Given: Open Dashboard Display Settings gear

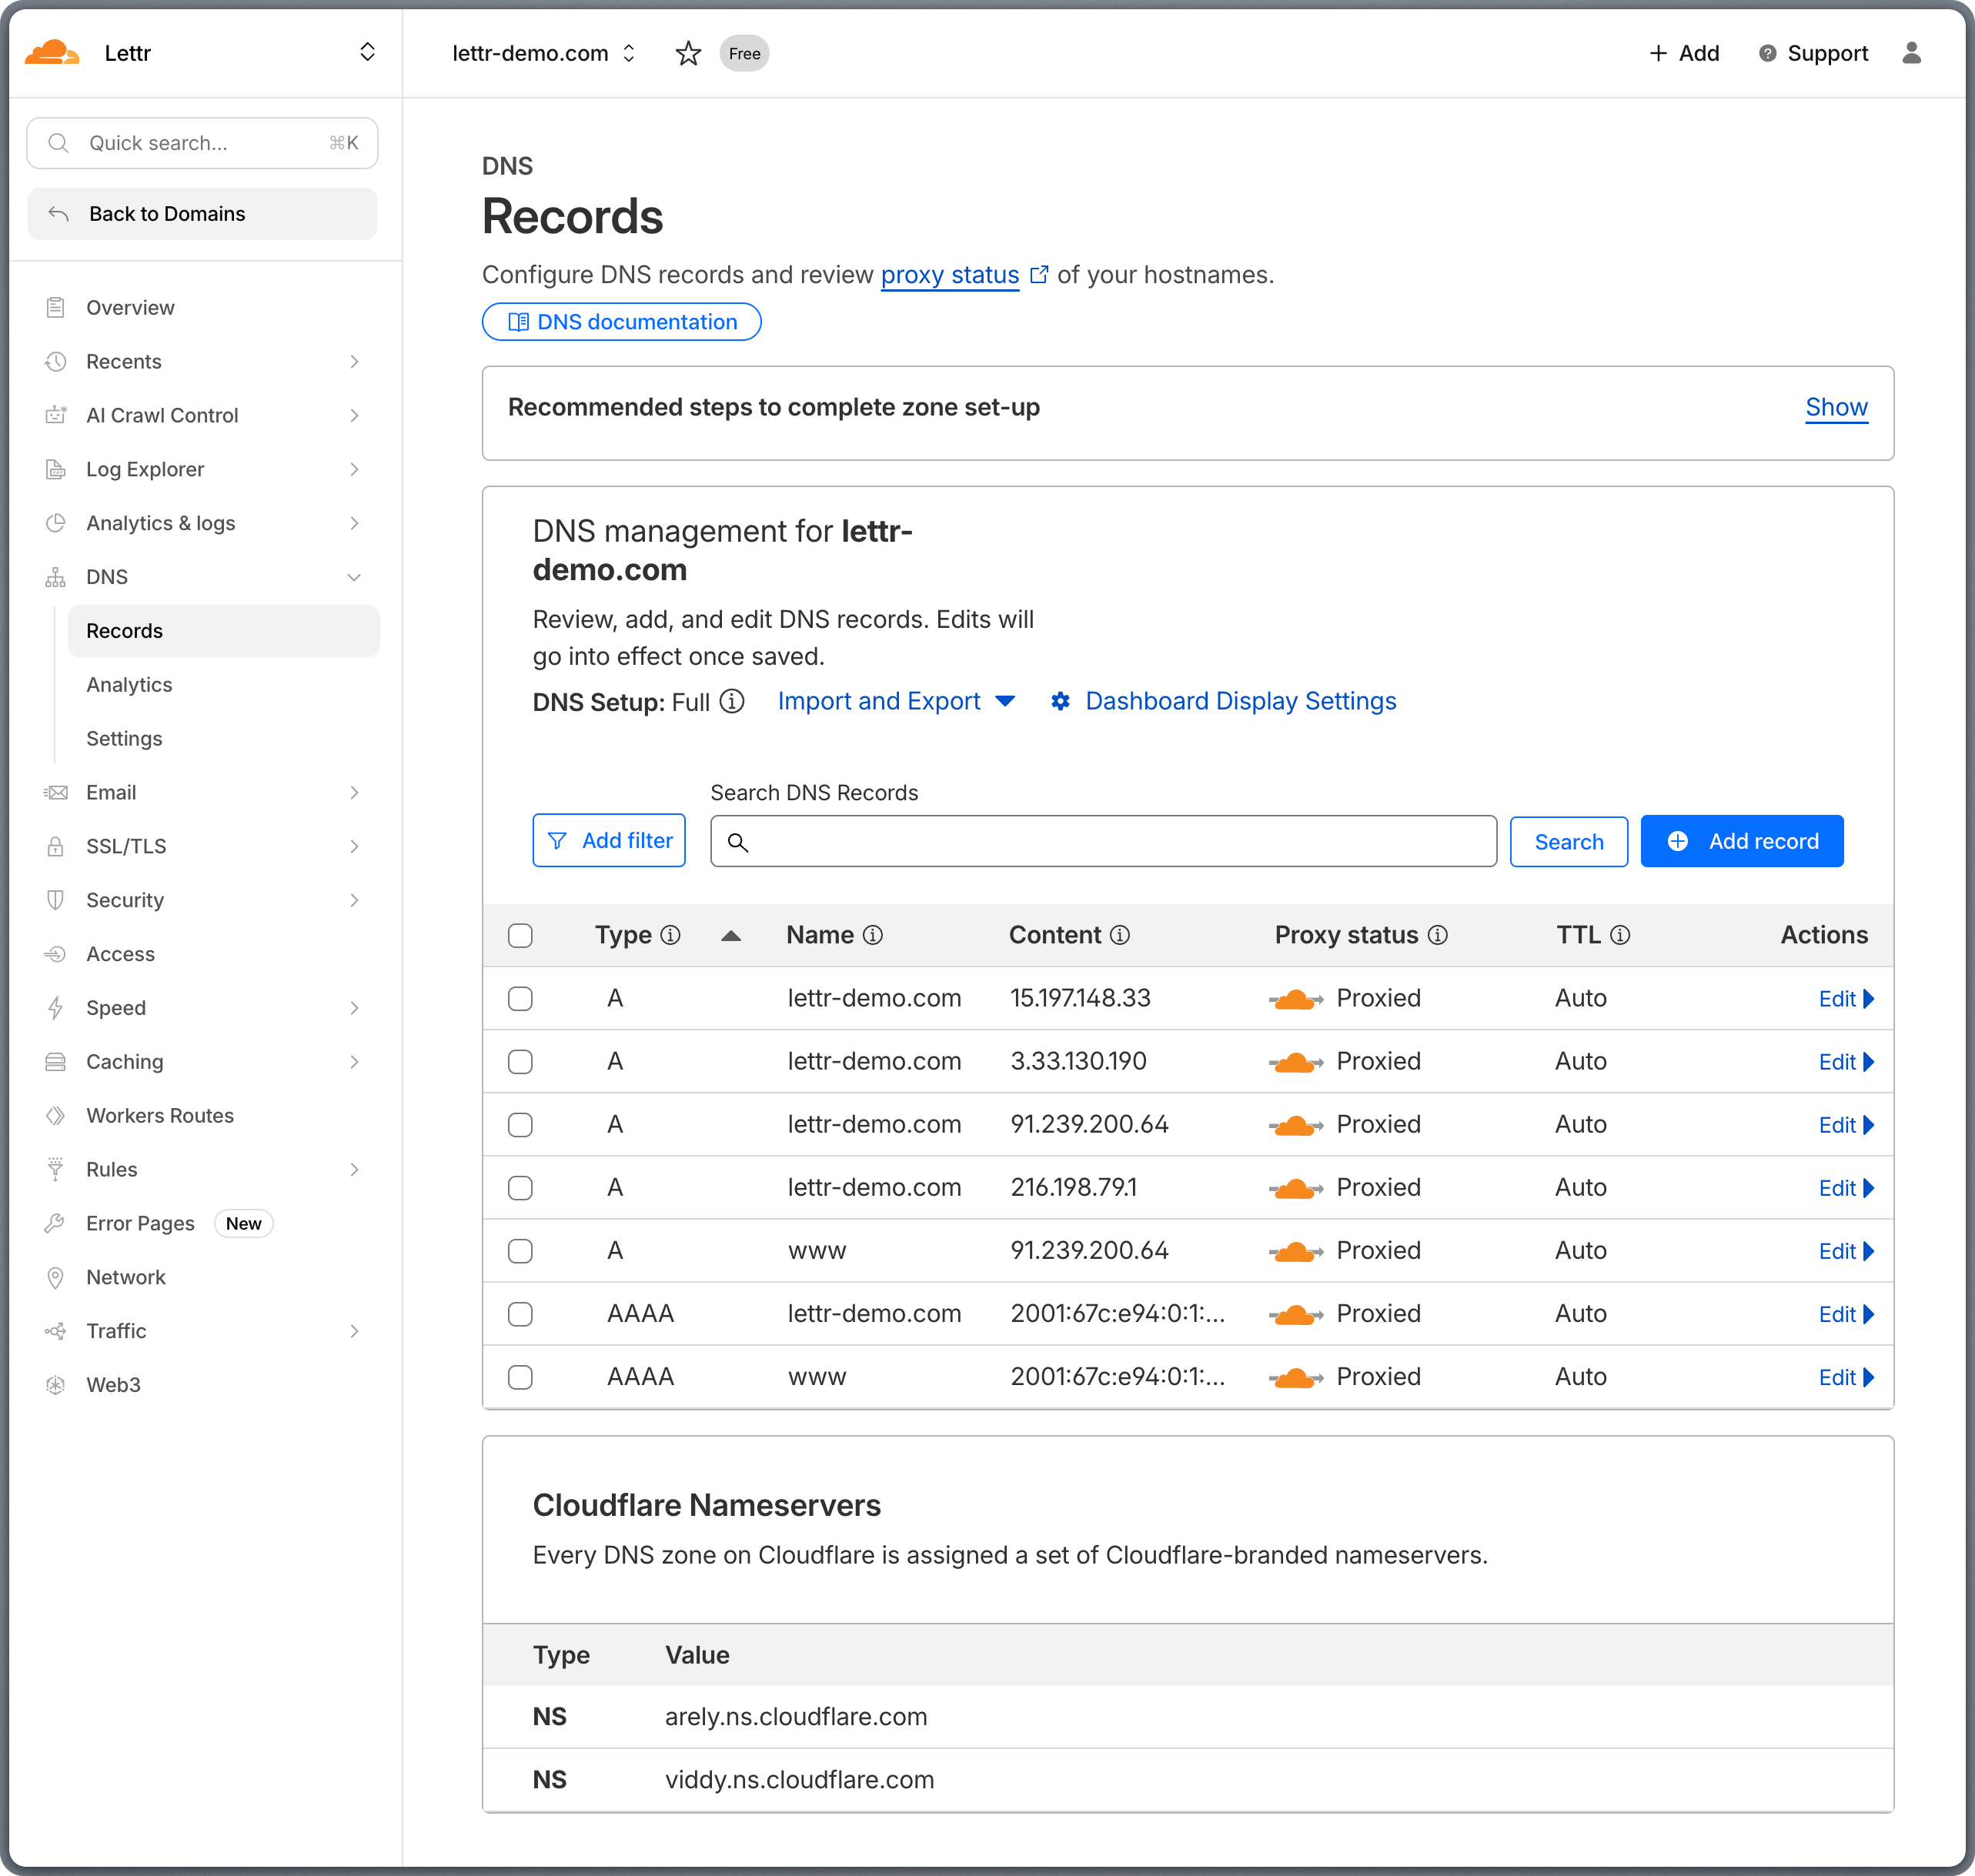Looking at the screenshot, I should click(1061, 701).
